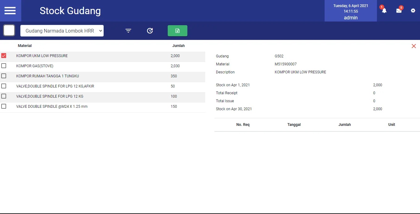
Task: Check VALVE,DOUBLE SPINDLE FOR LPG 12 KG checkbox
Action: click(x=4, y=96)
